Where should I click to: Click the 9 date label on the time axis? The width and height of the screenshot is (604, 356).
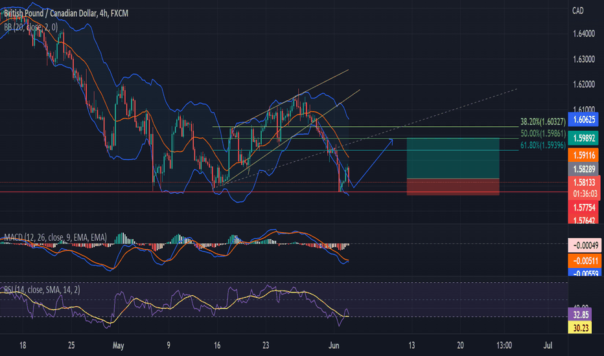[x=168, y=345]
